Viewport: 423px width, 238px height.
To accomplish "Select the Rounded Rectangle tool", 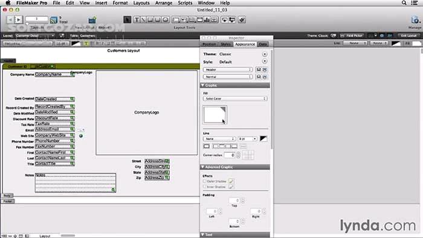I will click(x=158, y=20).
